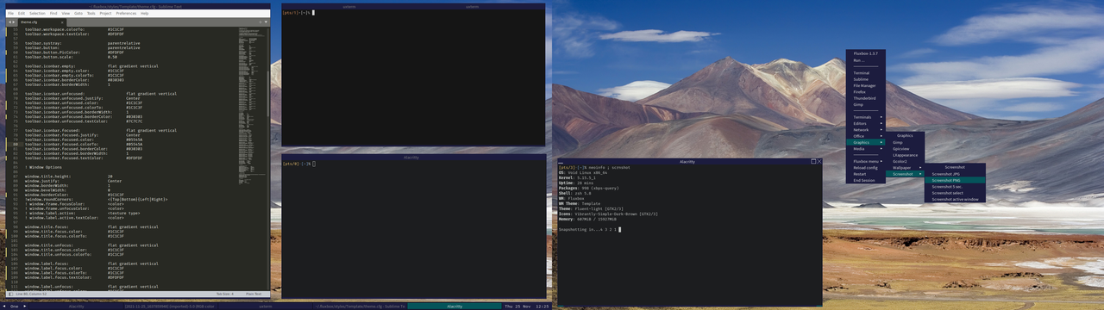Click the next tab arrow in Sublime Text

point(14,22)
